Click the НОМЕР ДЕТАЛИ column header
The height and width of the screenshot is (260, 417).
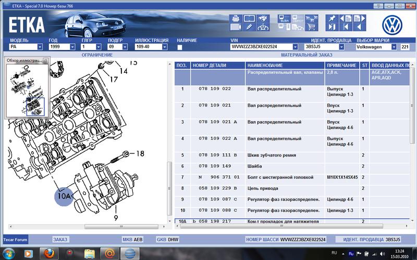pyautogui.click(x=217, y=66)
